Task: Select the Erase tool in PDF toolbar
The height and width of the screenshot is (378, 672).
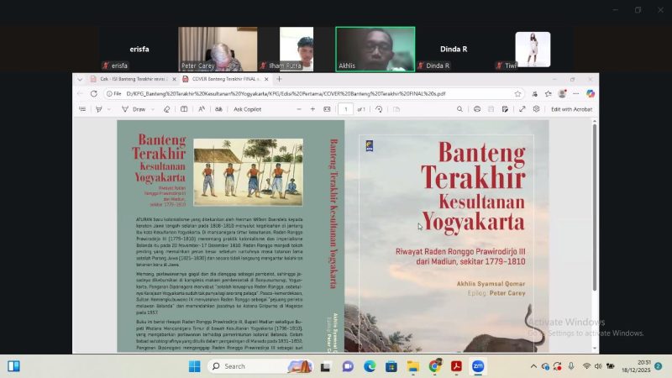Action: 167,109
